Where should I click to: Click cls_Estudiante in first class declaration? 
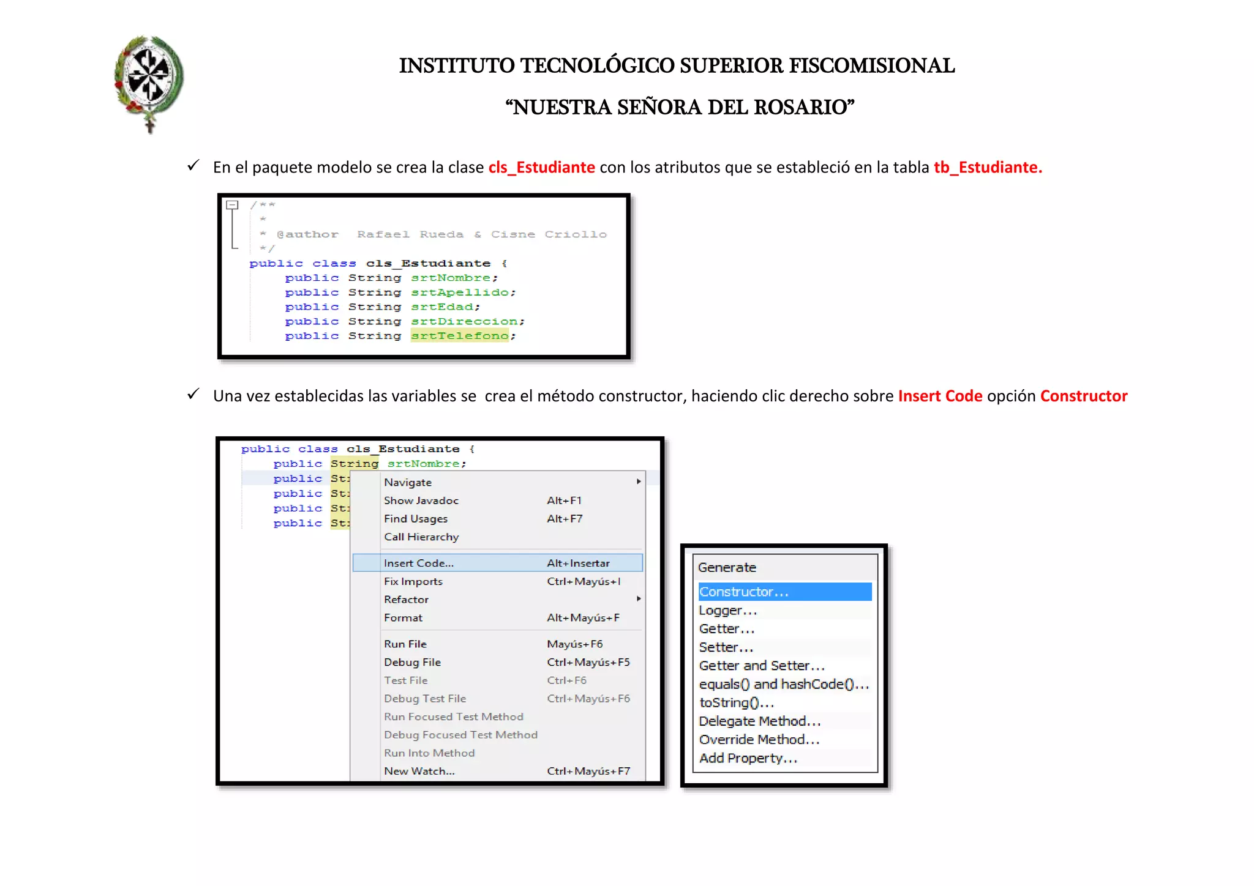click(428, 264)
